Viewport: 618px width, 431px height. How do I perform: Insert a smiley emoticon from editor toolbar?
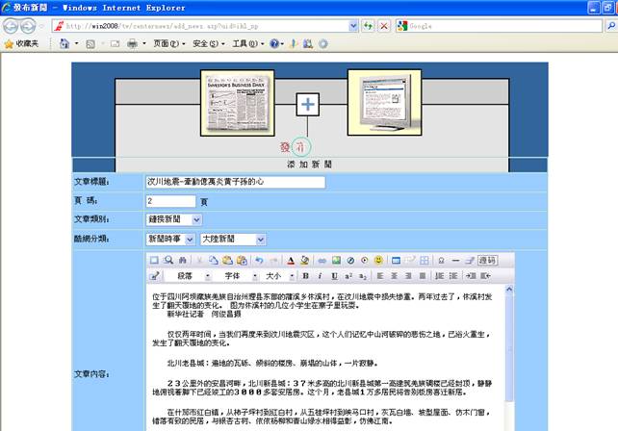tap(378, 261)
